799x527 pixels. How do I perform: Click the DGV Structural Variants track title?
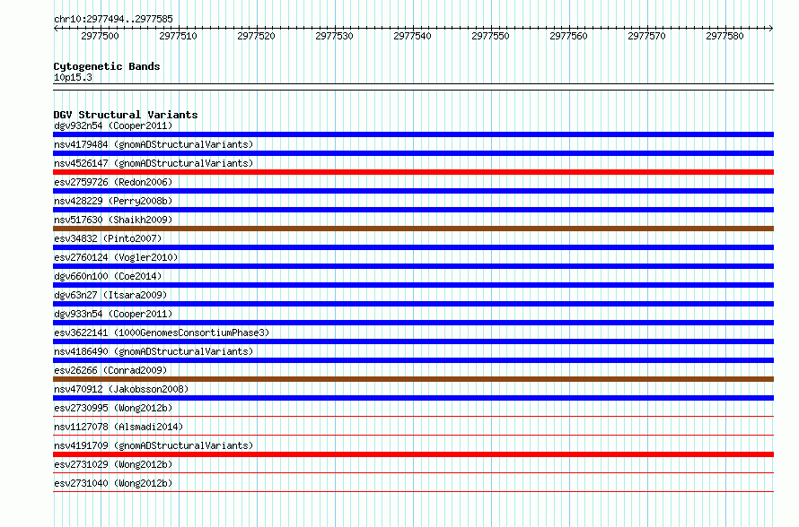click(126, 115)
